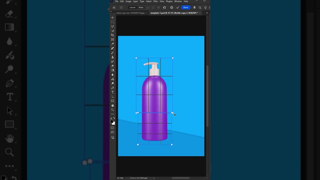The image size is (320, 180).
Task: Click the zoom level 47.5% field
Action: 120,178
